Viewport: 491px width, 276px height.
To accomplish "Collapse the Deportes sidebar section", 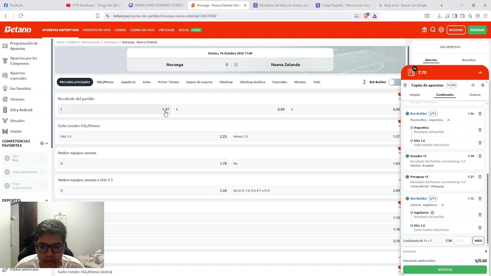I will 46,200.
